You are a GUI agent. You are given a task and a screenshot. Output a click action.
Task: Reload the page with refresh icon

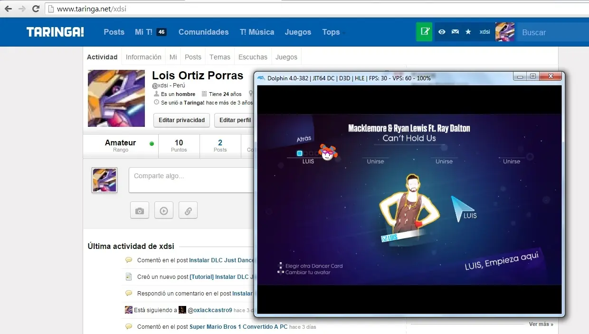36,9
